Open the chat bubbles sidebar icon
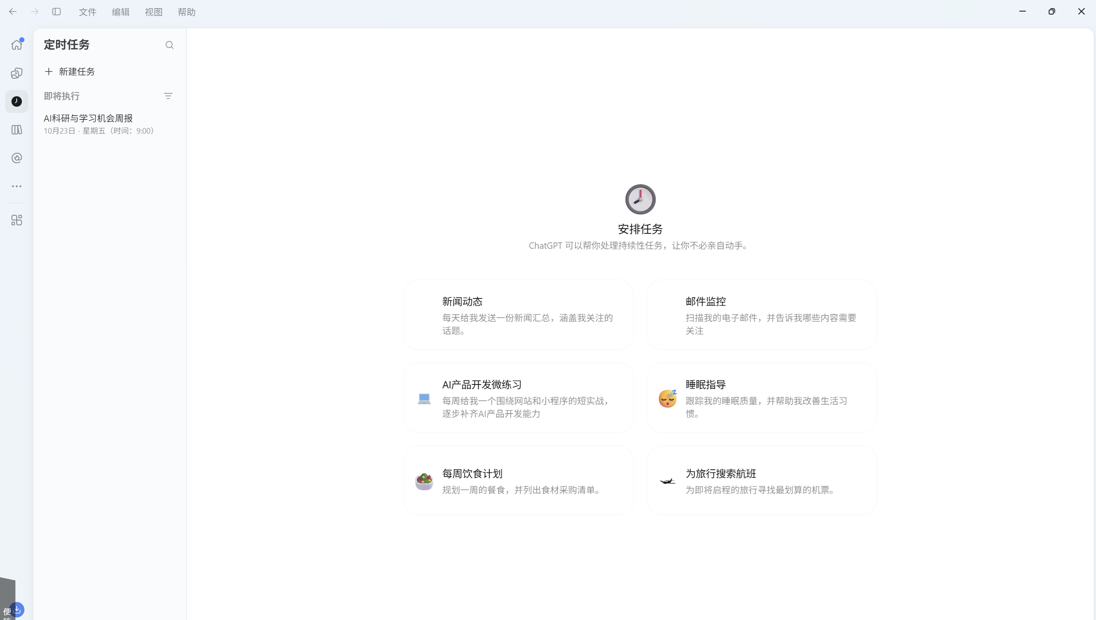This screenshot has height=620, width=1096. pos(17,73)
